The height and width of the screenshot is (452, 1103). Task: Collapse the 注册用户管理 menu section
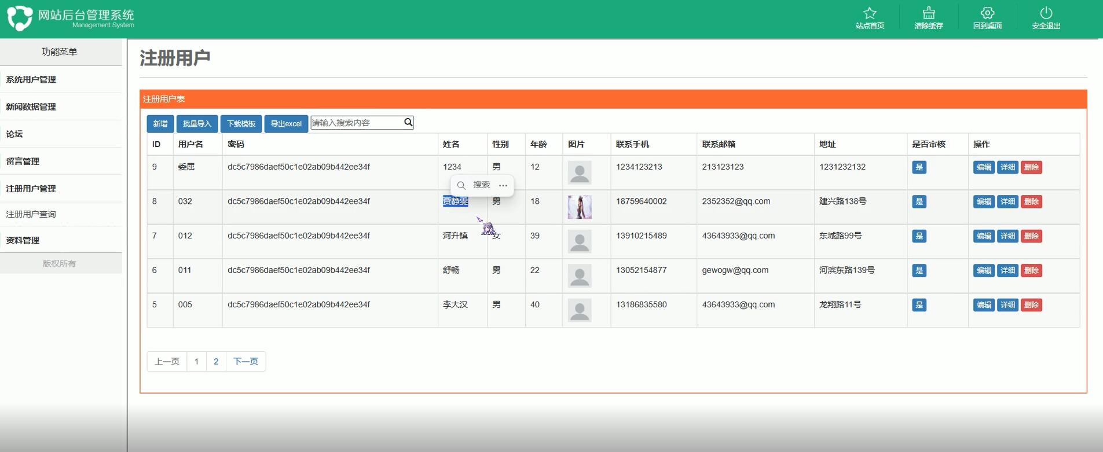pyautogui.click(x=31, y=189)
